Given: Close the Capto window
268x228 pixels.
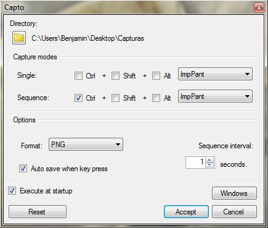Looking at the screenshot, I should [259, 8].
